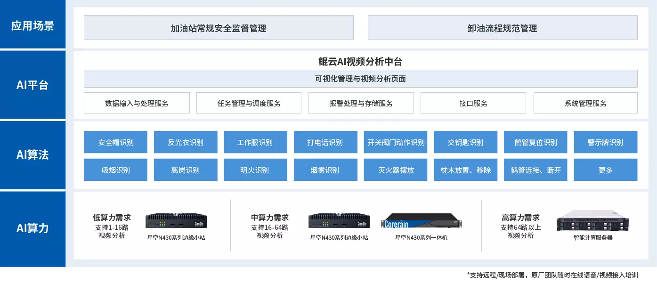Click 星空N430系列边缘小站 caption under 中算力需求
Image resolution: width=657 pixels, height=284 pixels.
pyautogui.click(x=339, y=238)
